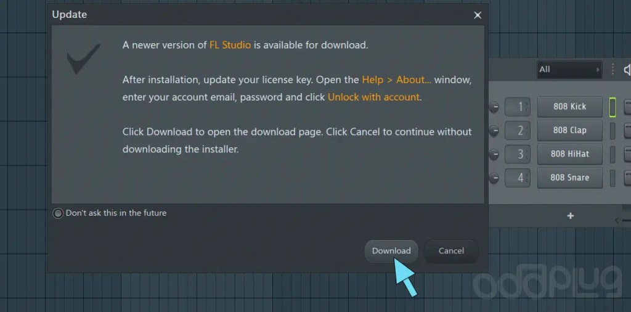Click the checkmark icon in the dialog

pos(83,59)
